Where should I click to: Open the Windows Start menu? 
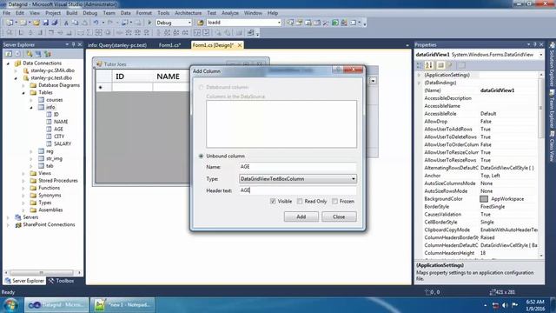tap(10, 305)
